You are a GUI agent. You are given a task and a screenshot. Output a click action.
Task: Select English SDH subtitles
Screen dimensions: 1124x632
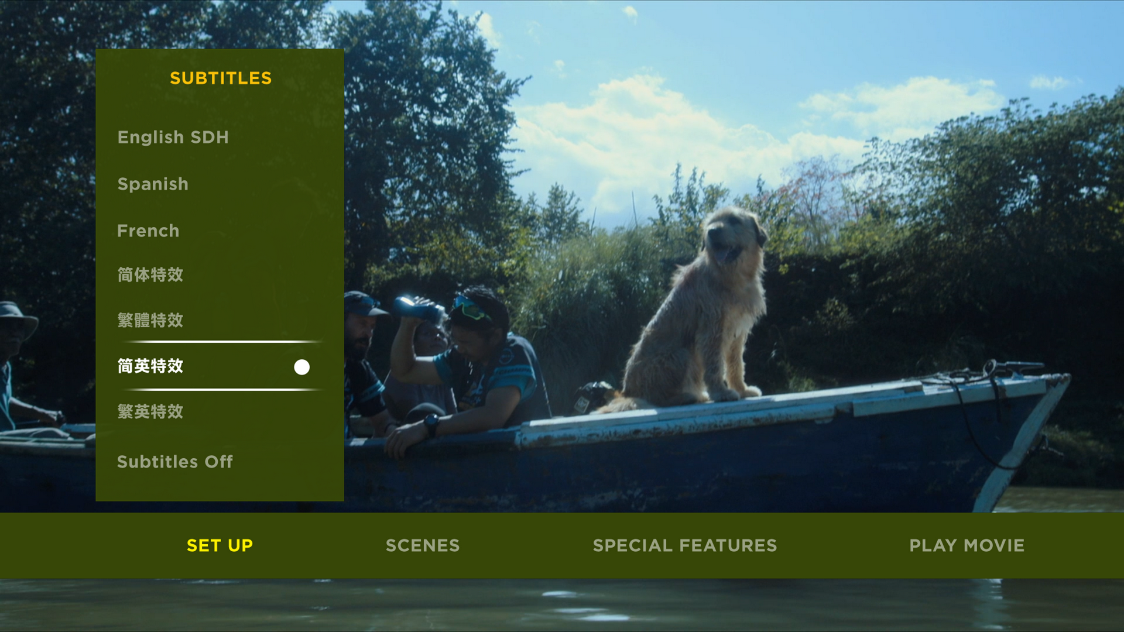pos(173,137)
